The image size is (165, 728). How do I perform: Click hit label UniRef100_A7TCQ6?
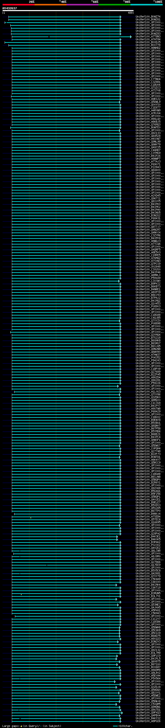pos(148,244)
